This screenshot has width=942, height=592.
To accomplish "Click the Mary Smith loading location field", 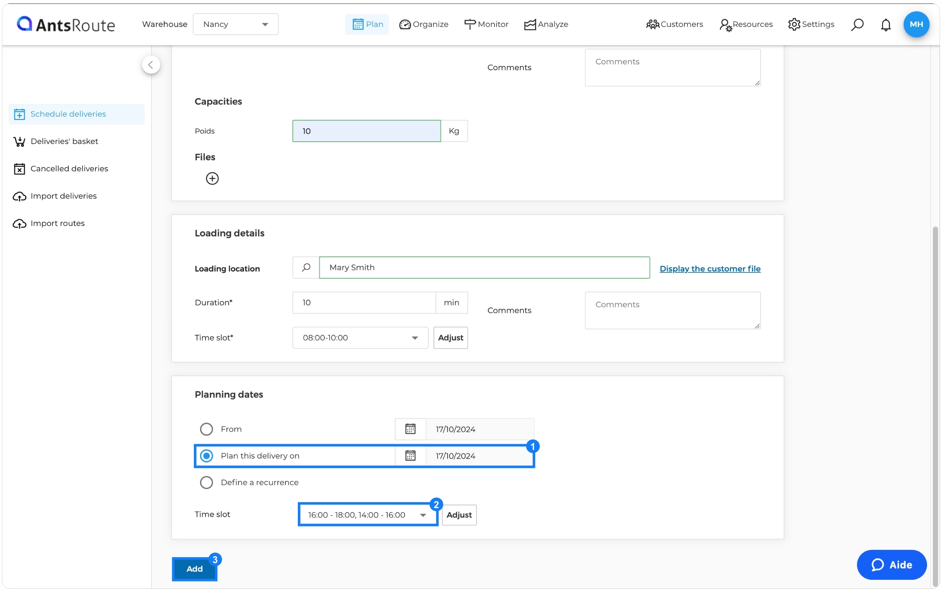I will coord(484,267).
